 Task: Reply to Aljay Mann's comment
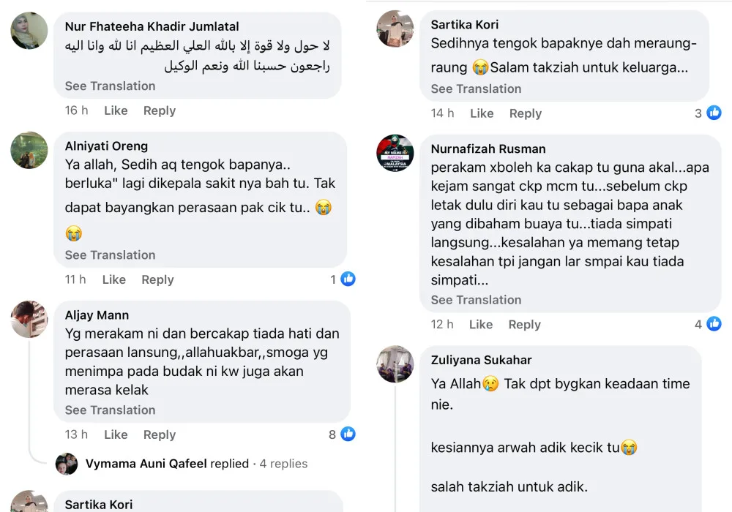(x=160, y=434)
